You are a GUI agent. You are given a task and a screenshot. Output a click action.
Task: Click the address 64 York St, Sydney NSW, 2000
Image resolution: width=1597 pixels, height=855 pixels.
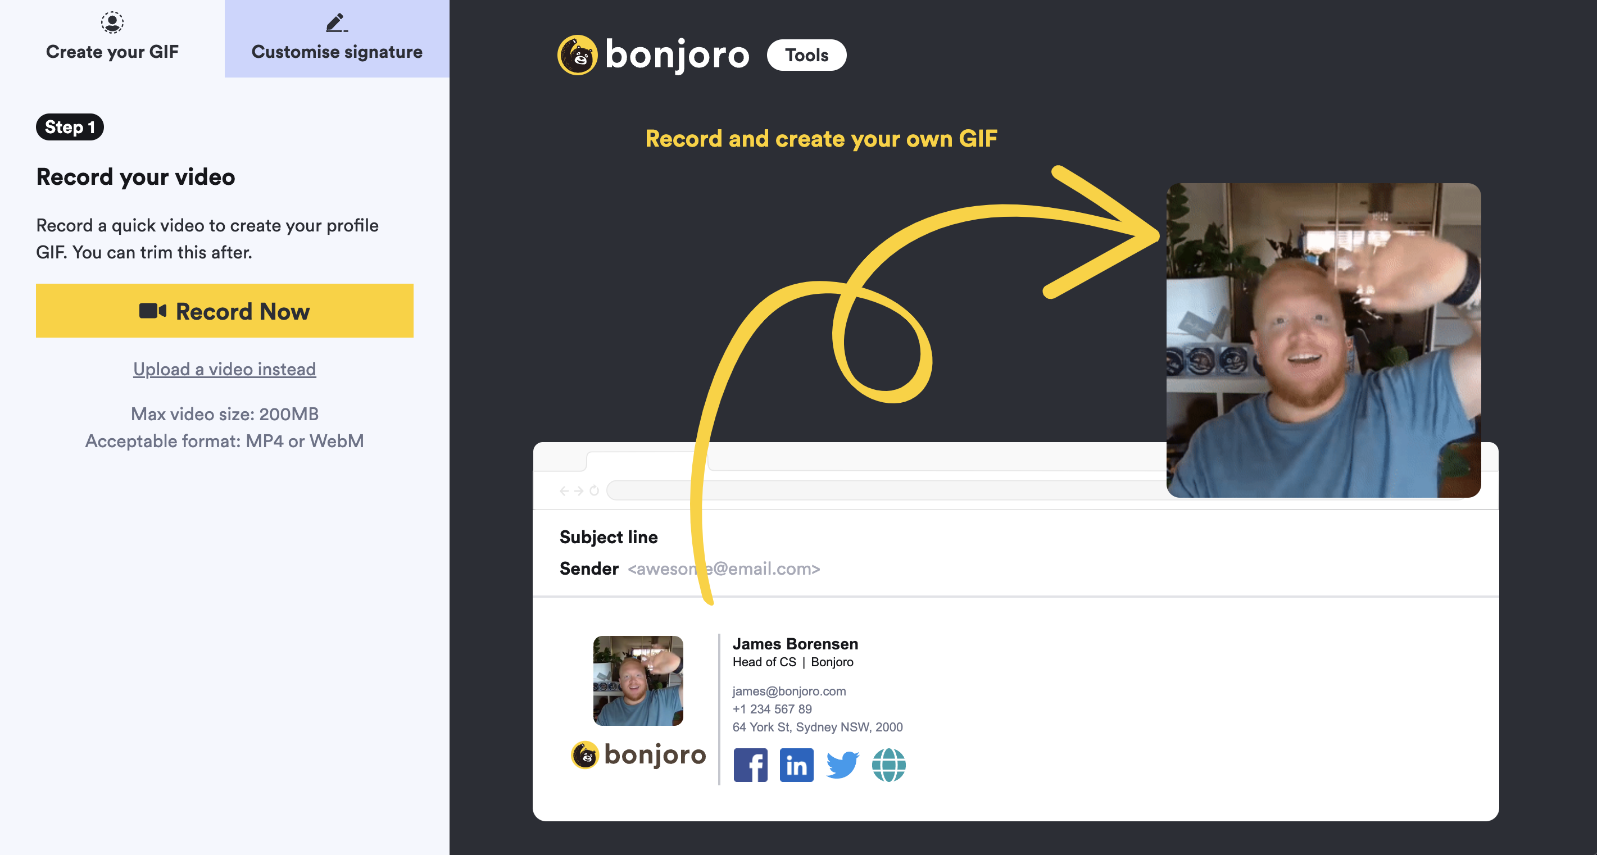pos(817,727)
